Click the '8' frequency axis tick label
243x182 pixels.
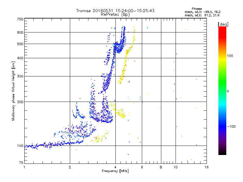point(161,167)
